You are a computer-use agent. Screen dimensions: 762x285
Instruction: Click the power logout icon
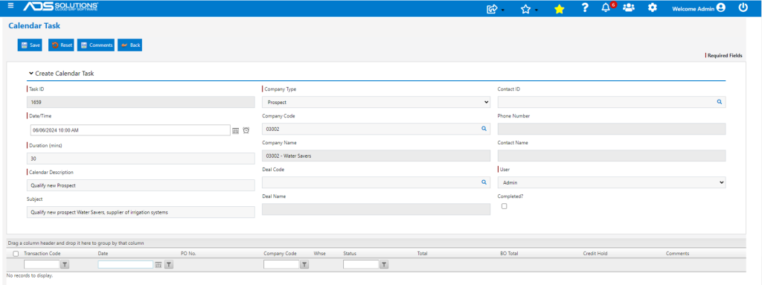(x=743, y=7)
